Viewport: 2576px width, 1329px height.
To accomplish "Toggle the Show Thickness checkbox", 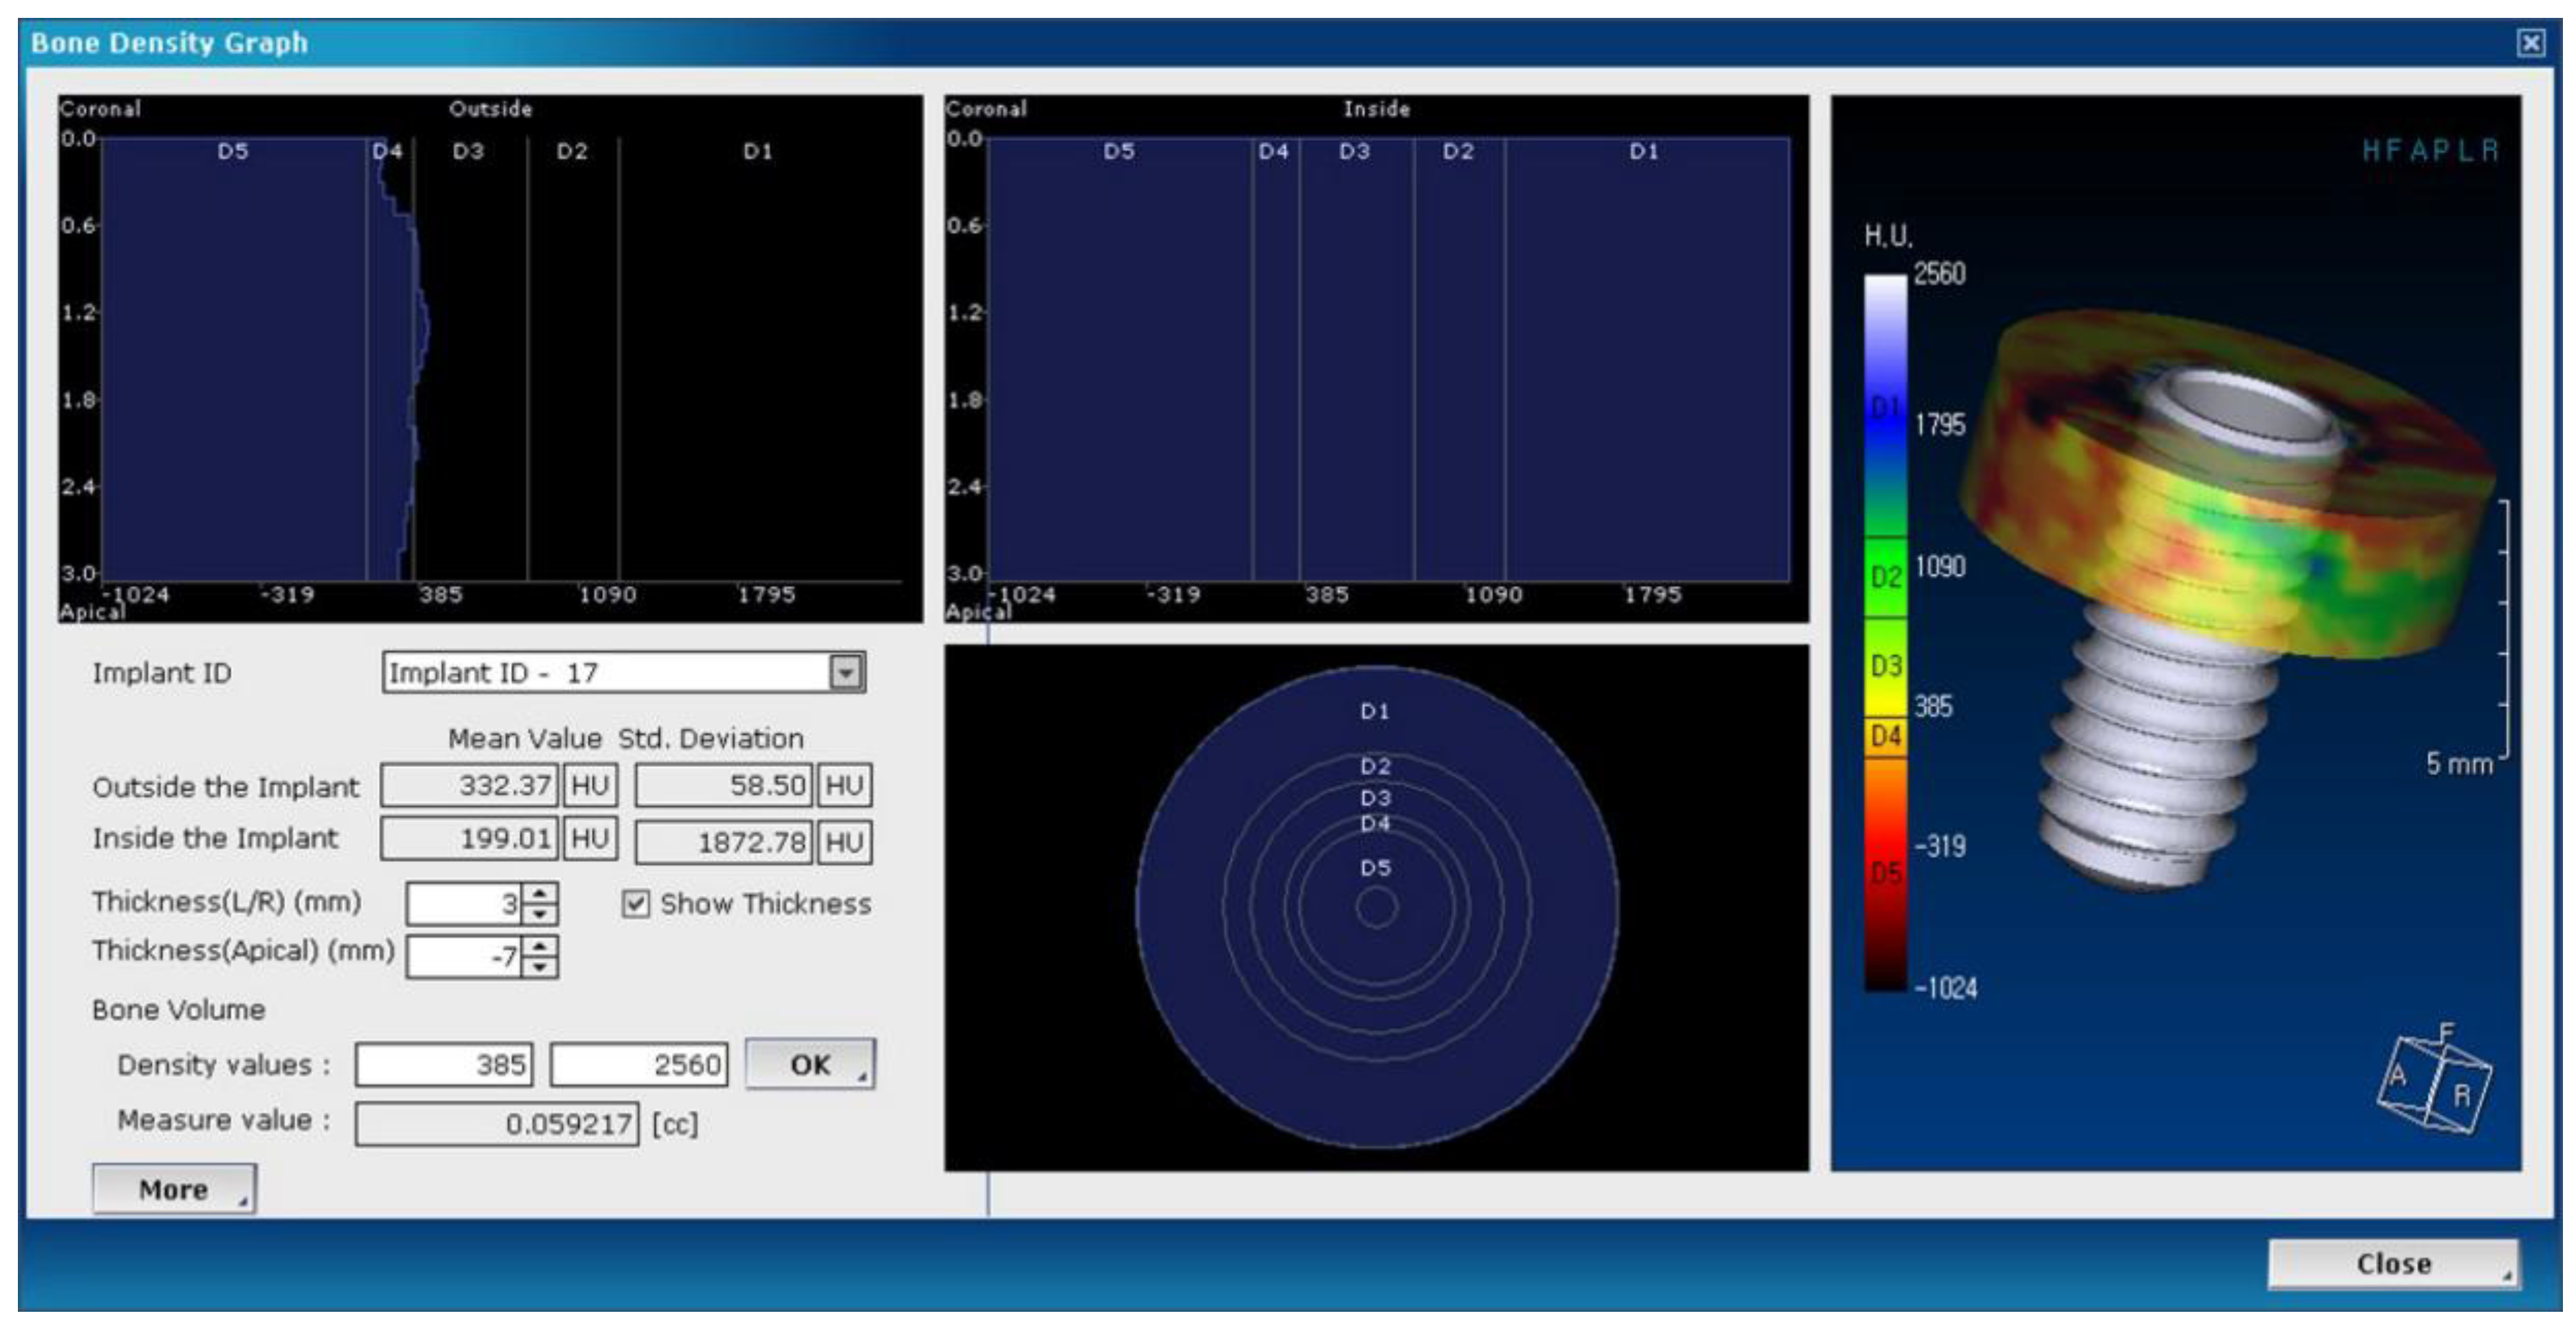I will point(636,904).
